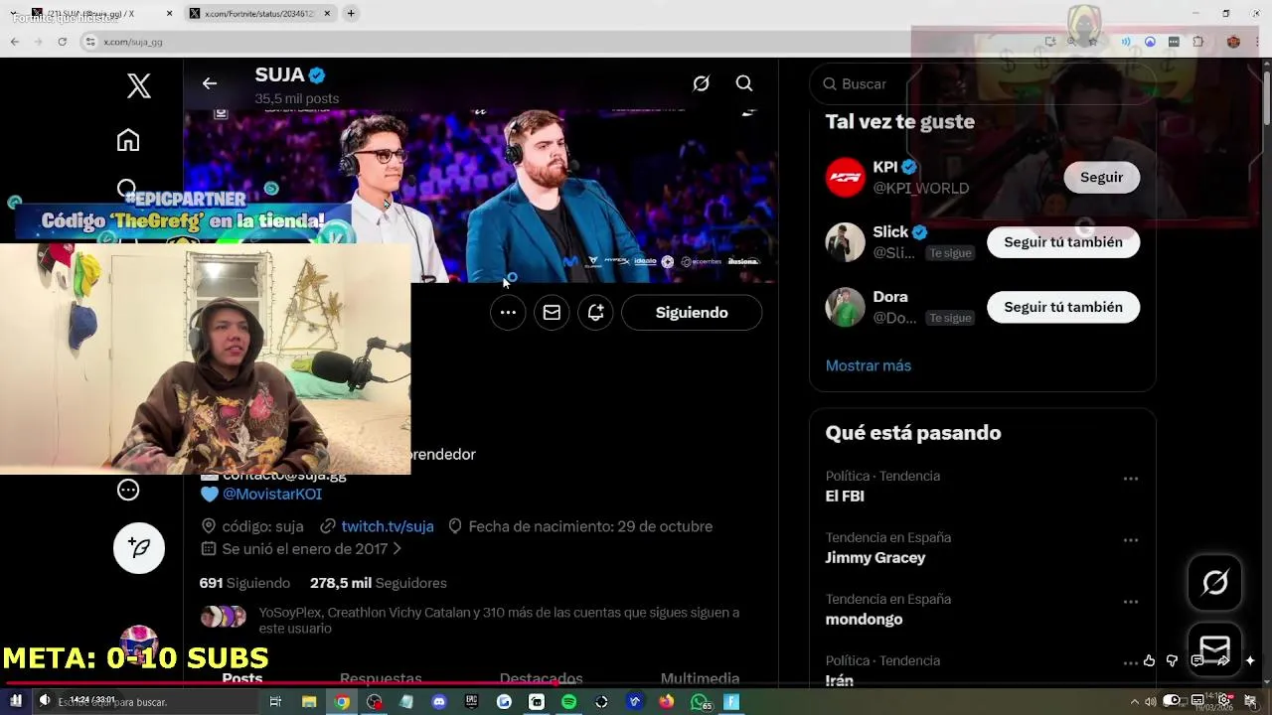Switch to Posts tab
Screen dimensions: 1272x715
242,678
